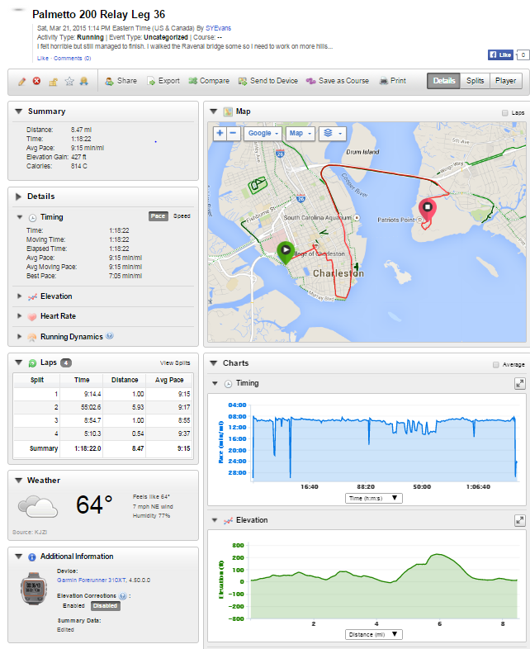Viewport: 530px width, 649px height.
Task: Click the star favorite icon
Action: point(69,81)
